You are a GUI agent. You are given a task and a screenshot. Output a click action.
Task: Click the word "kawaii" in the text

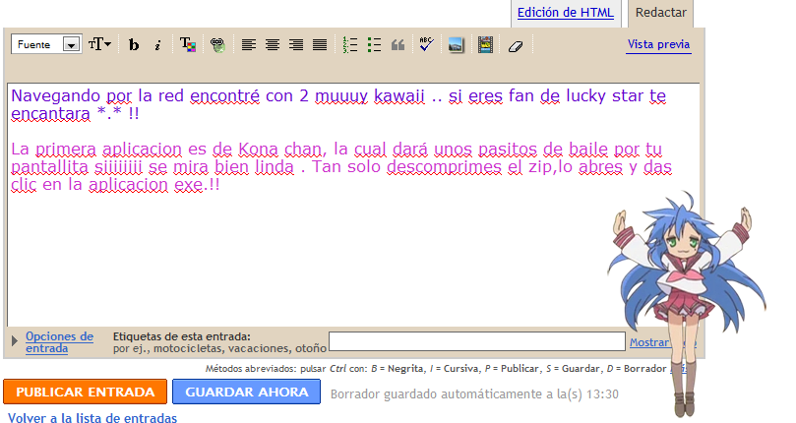point(399,96)
